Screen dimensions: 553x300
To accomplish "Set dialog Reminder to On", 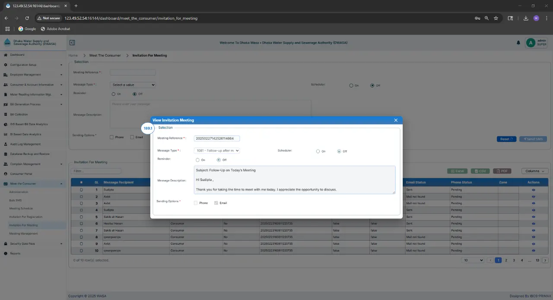I will (x=198, y=160).
